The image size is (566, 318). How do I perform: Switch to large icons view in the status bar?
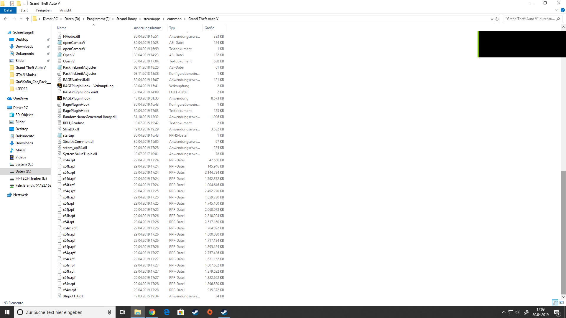pos(562,303)
